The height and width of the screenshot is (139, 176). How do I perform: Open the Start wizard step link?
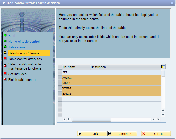[x=12, y=36]
